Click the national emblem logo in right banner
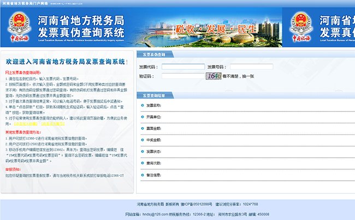Viewport: 355px width, 220px height. tap(301, 27)
